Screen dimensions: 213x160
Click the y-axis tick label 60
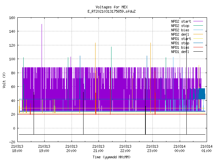[x=13, y=87]
